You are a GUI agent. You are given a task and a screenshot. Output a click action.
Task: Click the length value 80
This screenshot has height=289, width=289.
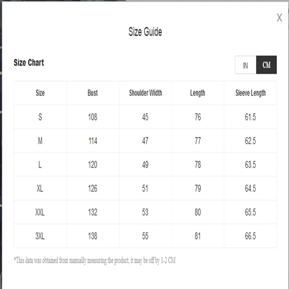[198, 212]
